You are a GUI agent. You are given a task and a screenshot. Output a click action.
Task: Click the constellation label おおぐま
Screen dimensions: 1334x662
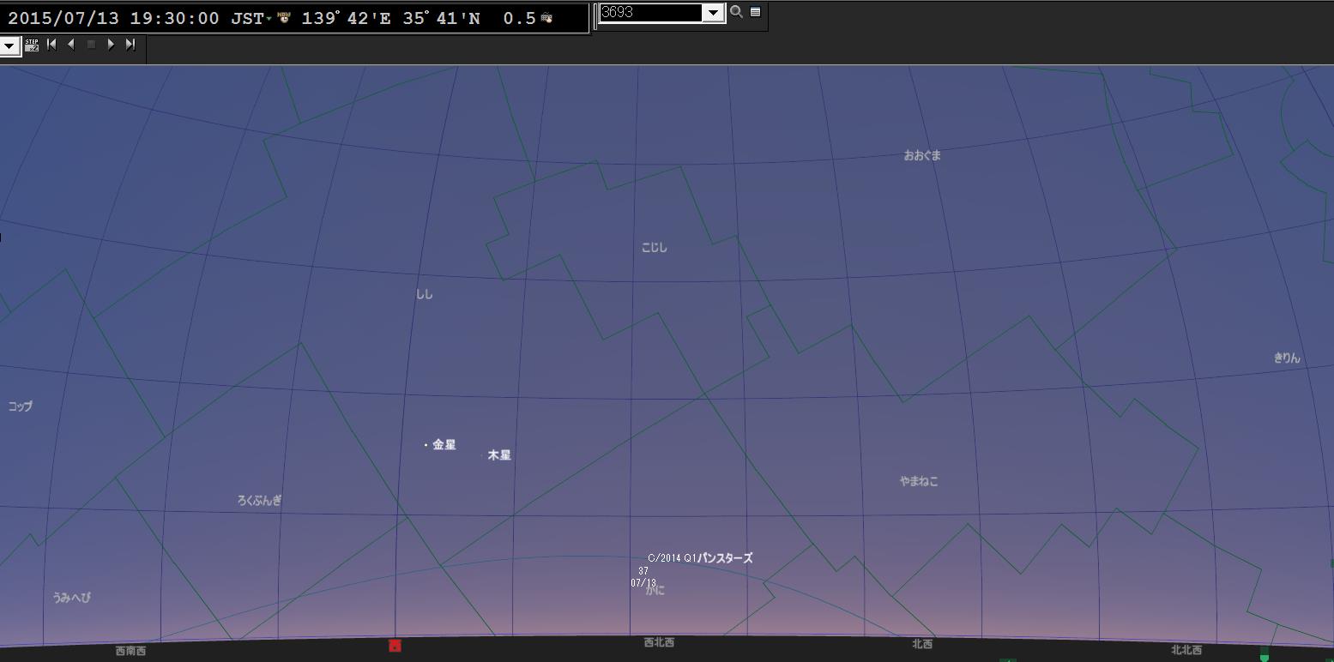coord(922,155)
